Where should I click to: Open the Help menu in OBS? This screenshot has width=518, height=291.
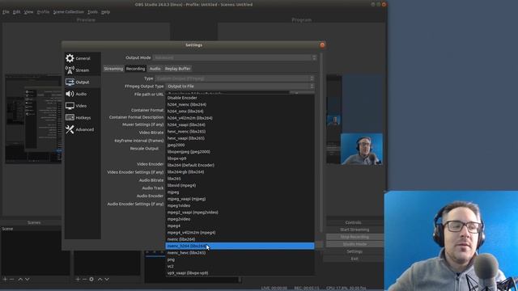pyautogui.click(x=105, y=12)
